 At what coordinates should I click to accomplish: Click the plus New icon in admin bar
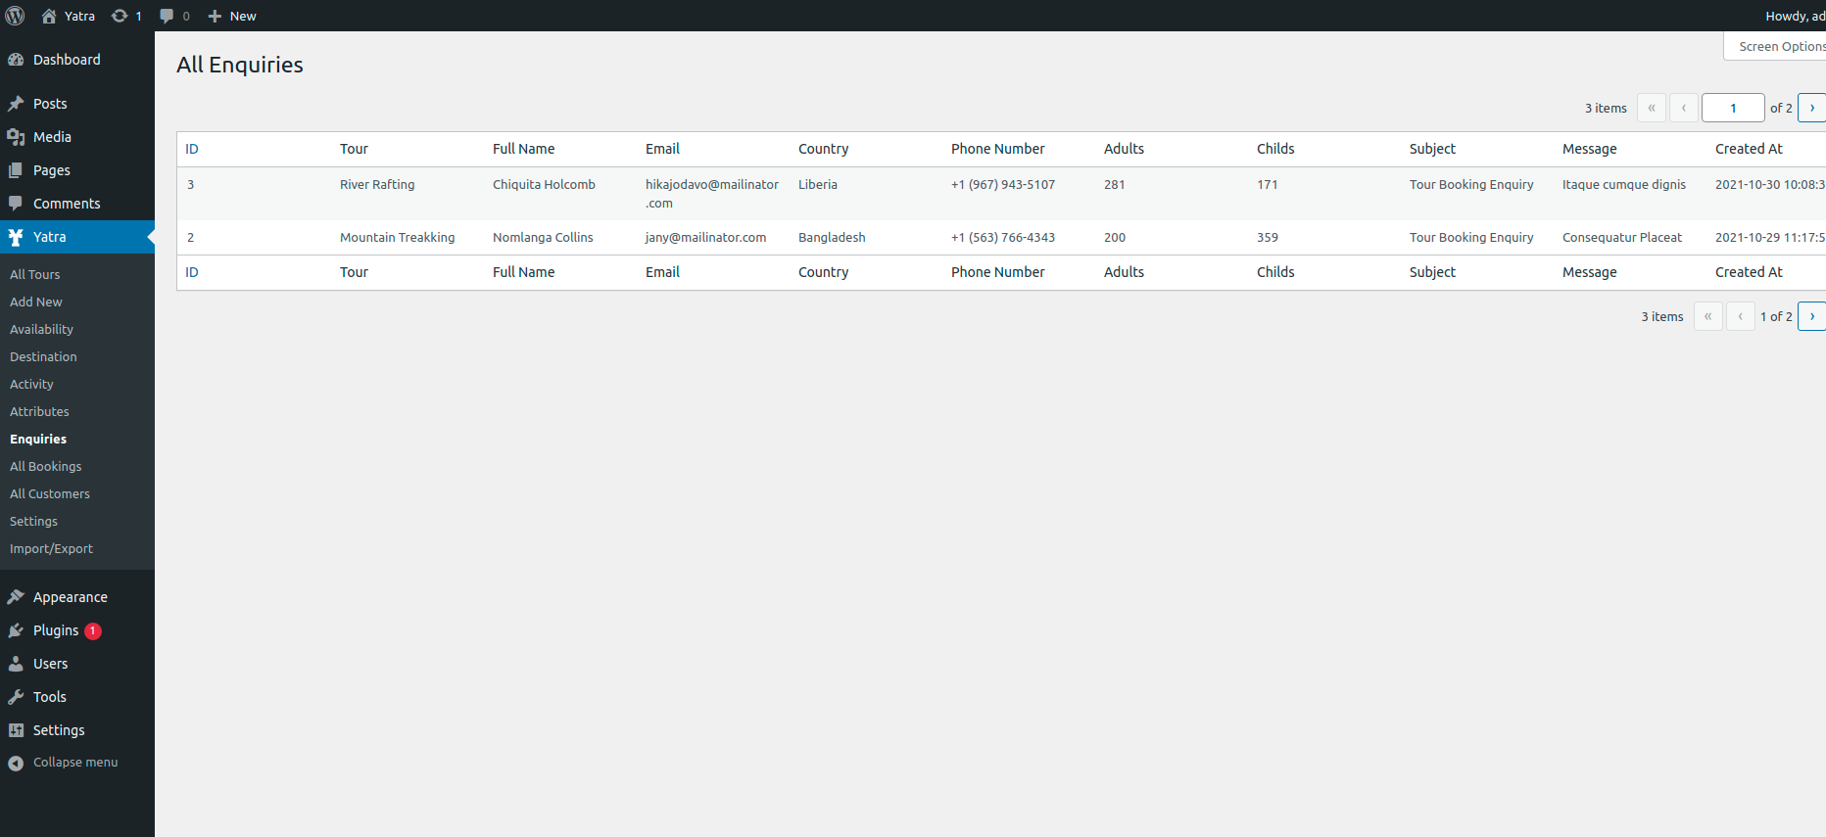pyautogui.click(x=216, y=16)
